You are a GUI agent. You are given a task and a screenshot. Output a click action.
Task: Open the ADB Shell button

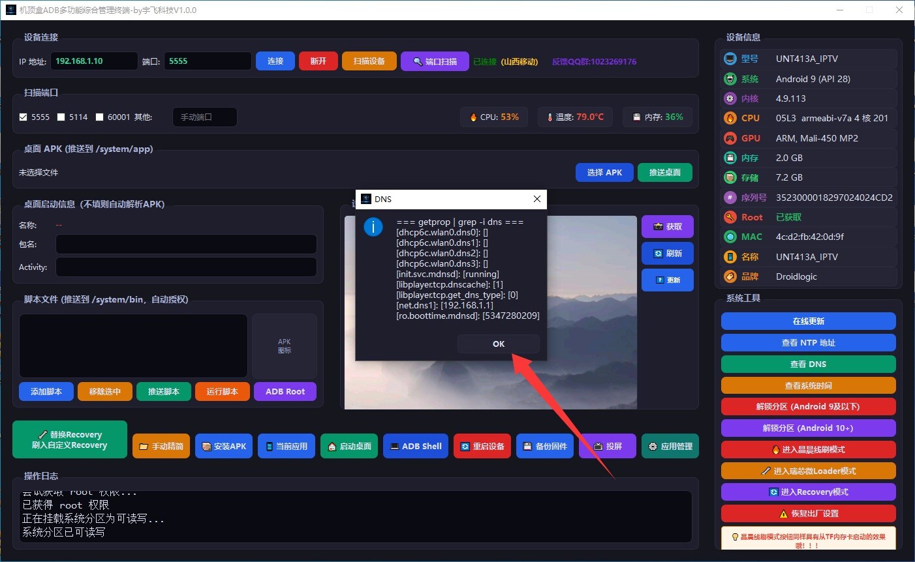tap(416, 446)
